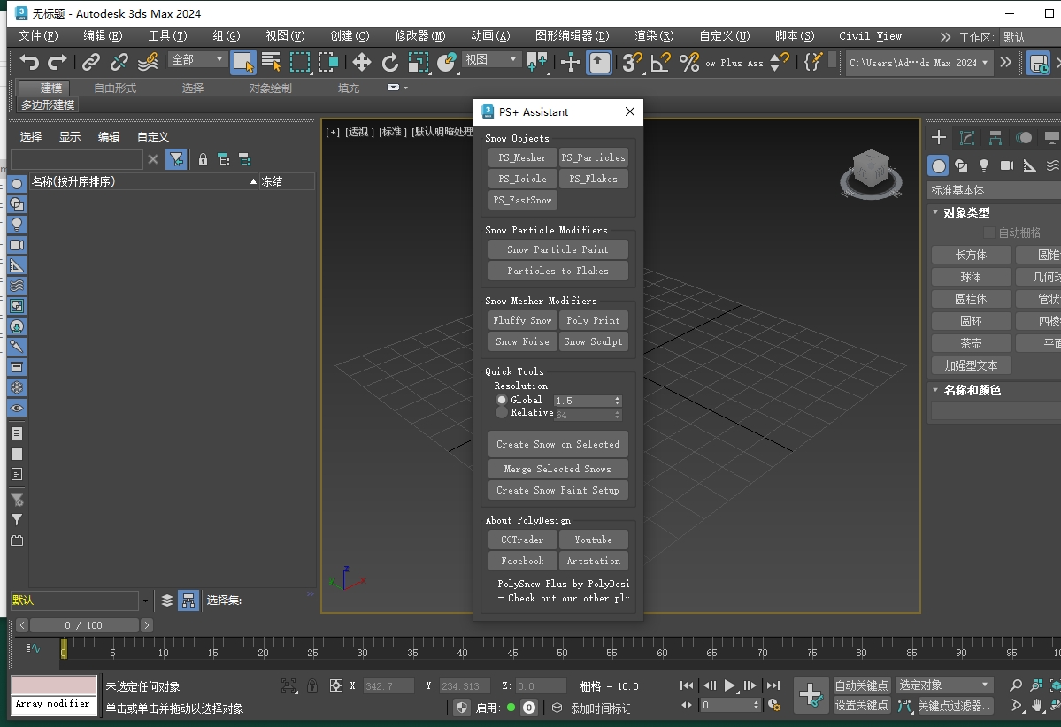This screenshot has width=1061, height=727.
Task: Activate the Zoom tool in viewport navigation
Action: click(x=1016, y=684)
